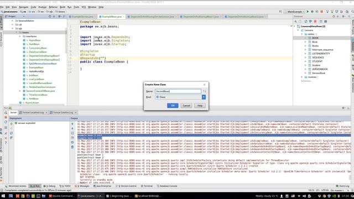This screenshot has width=354, height=199.
Task: Expand the interfaces folder
Action: (20, 36)
